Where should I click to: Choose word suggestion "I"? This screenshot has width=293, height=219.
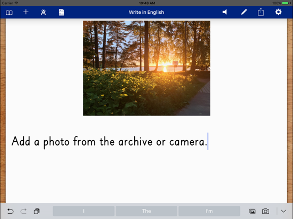84,211
